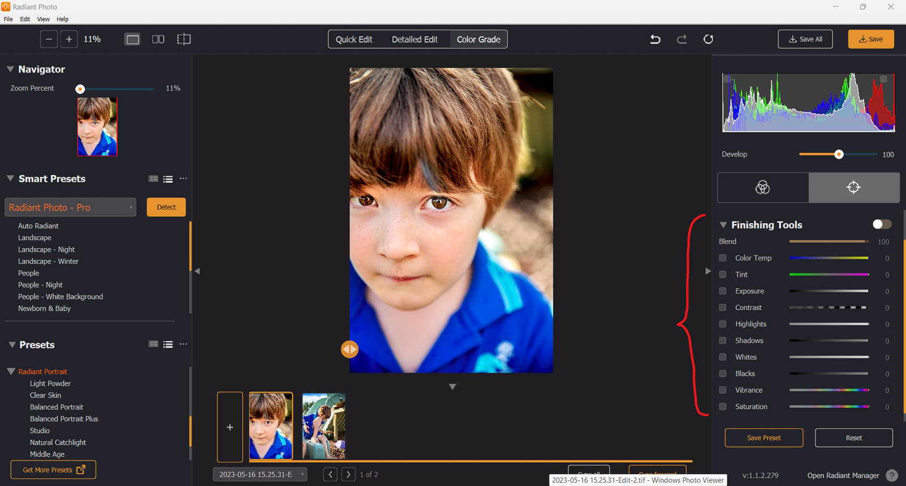The width and height of the screenshot is (906, 486).
Task: Open the View menu
Action: 43,19
